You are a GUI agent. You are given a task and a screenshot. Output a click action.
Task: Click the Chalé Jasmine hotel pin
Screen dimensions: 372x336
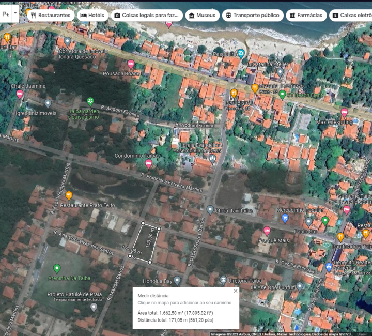pyautogui.click(x=20, y=95)
